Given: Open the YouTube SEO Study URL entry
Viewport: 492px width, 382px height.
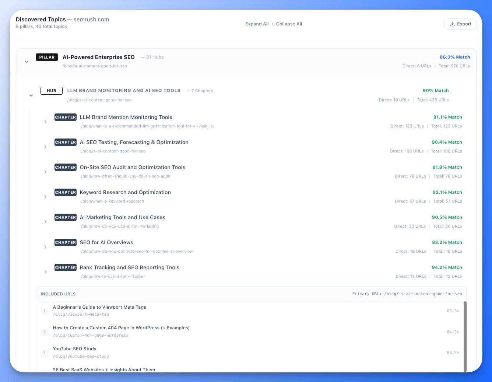Looking at the screenshot, I should pos(74,349).
